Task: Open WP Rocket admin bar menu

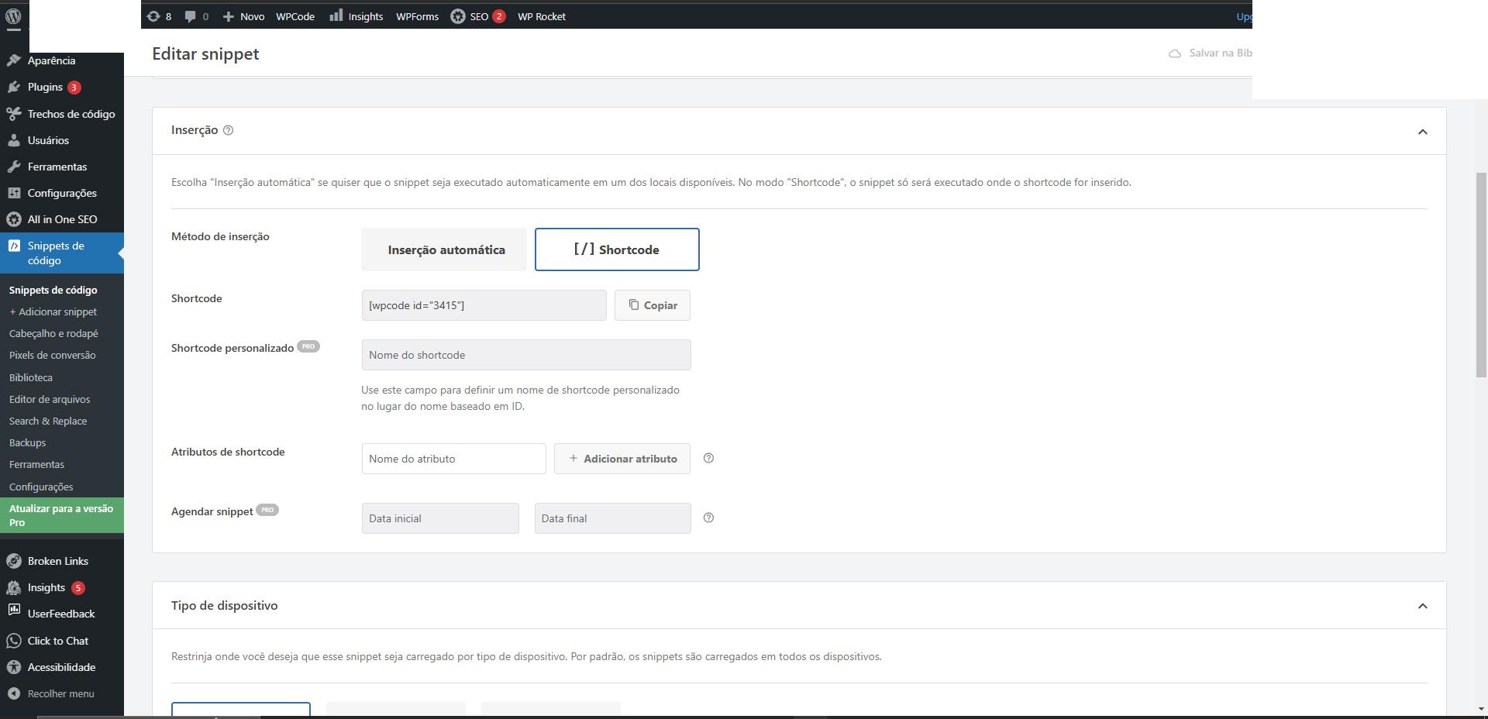Action: 542,16
